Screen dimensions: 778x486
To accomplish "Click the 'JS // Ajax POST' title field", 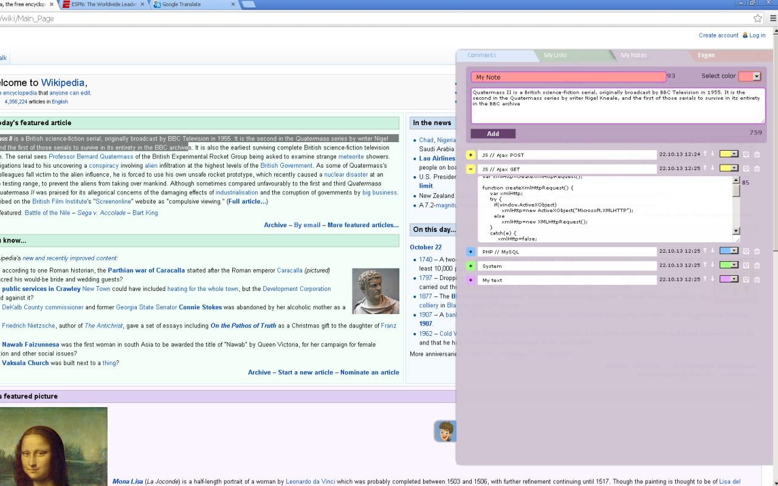I will [567, 155].
